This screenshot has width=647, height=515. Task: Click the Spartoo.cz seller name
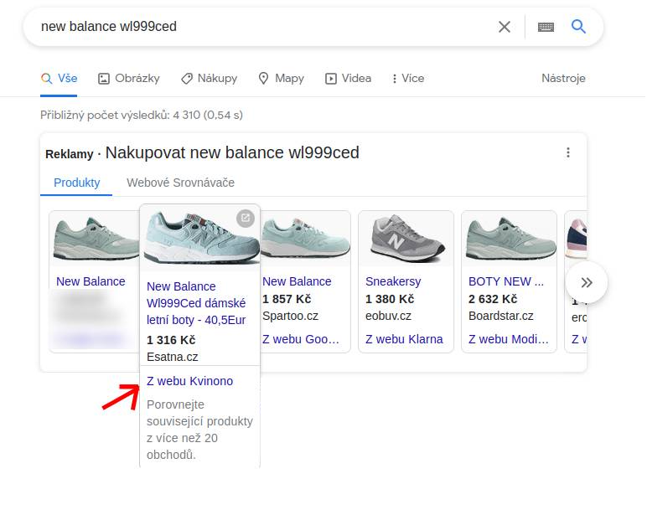291,316
